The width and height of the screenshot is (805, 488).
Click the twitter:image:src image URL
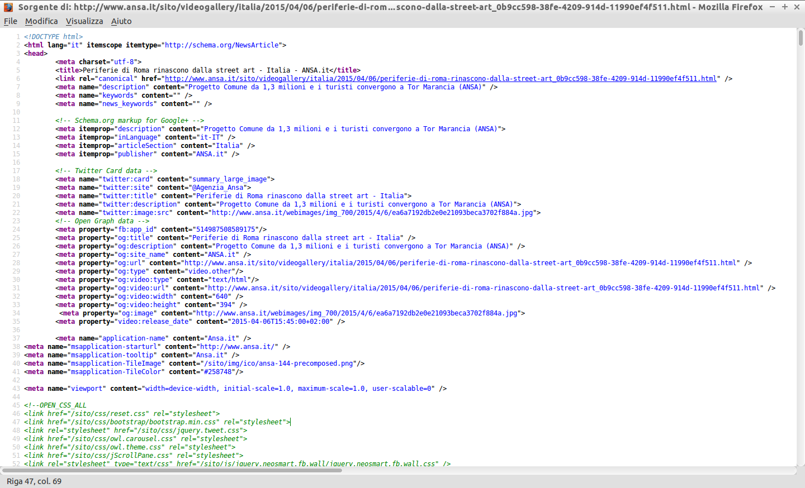tap(372, 213)
